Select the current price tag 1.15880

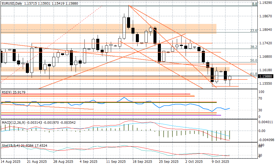click(266, 76)
